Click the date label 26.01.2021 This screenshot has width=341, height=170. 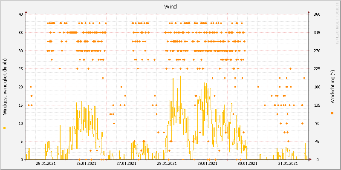pos(87,163)
